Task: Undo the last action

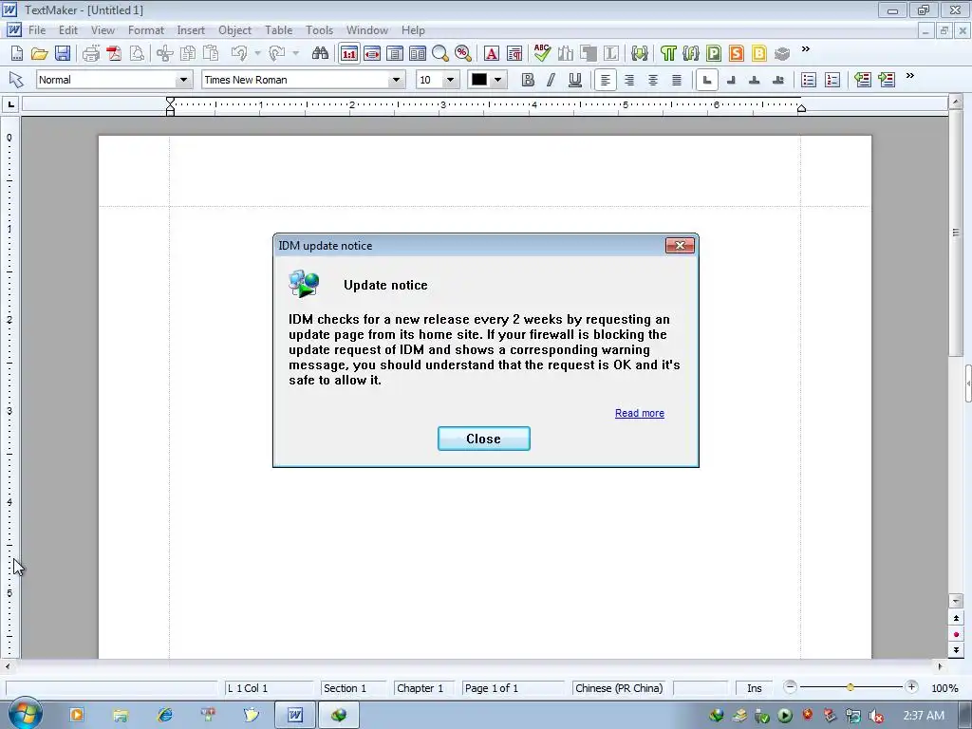Action: point(238,53)
